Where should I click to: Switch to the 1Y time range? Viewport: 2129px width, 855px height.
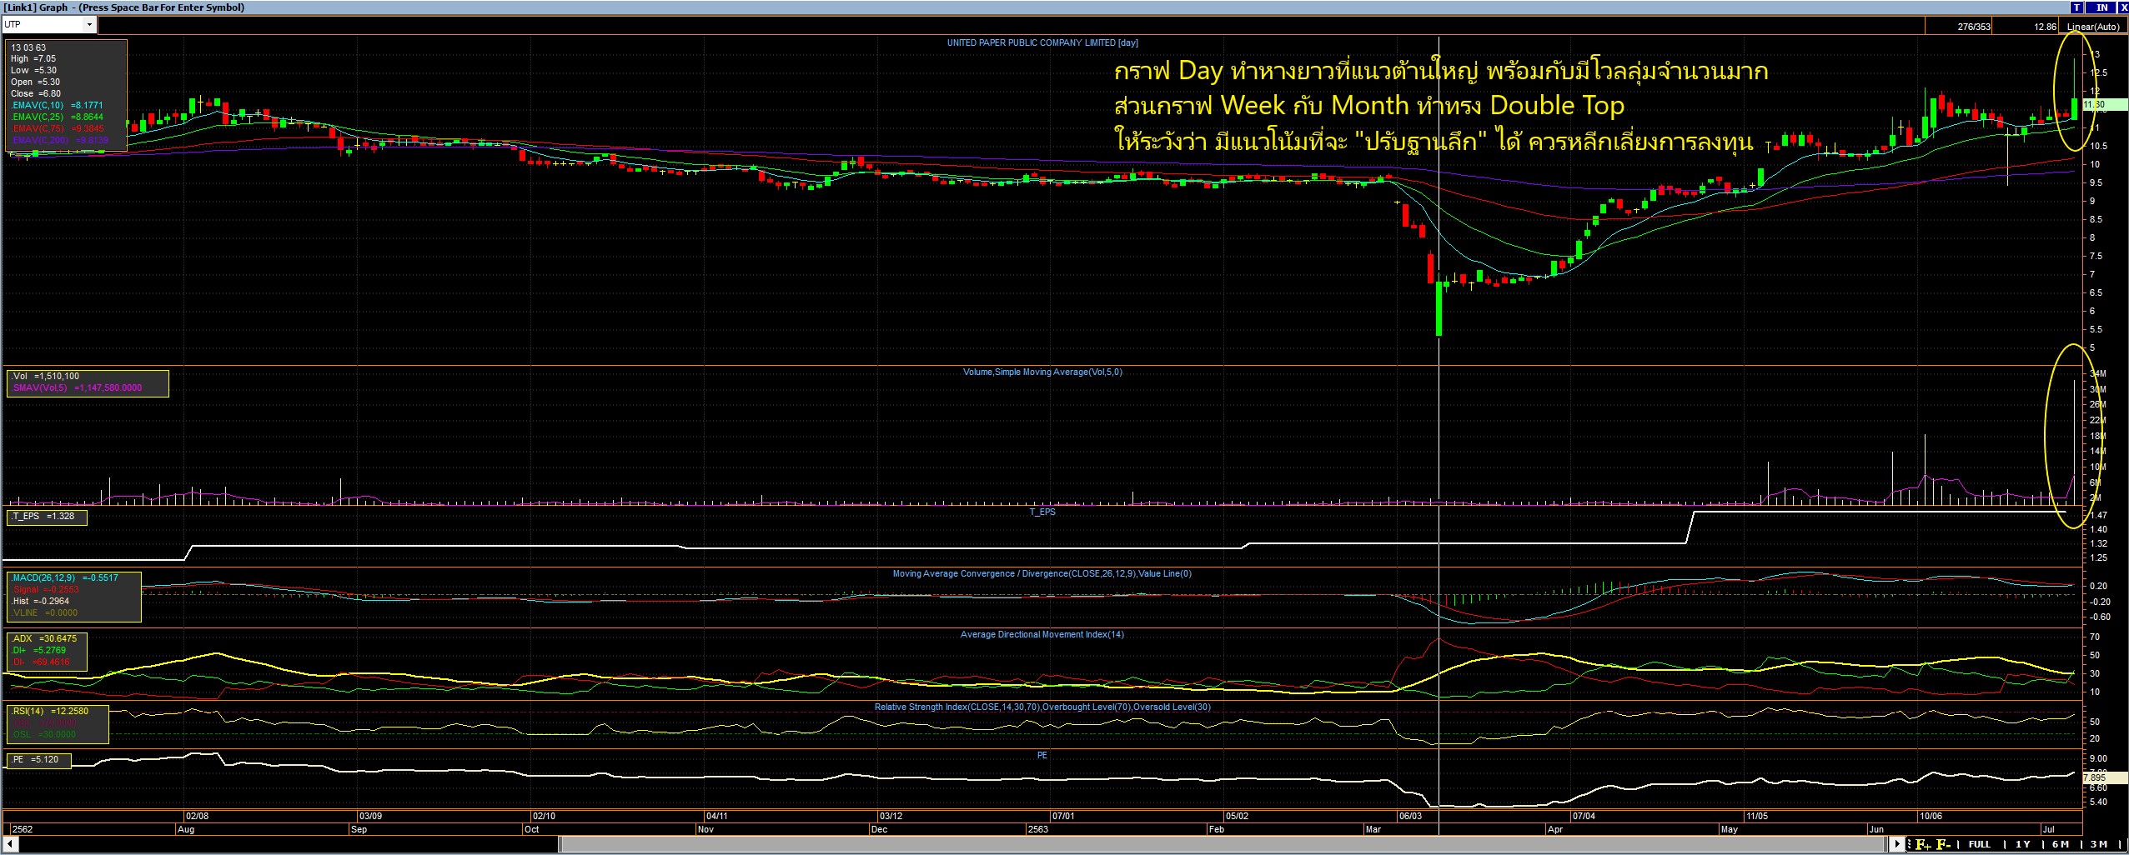coord(2023,844)
